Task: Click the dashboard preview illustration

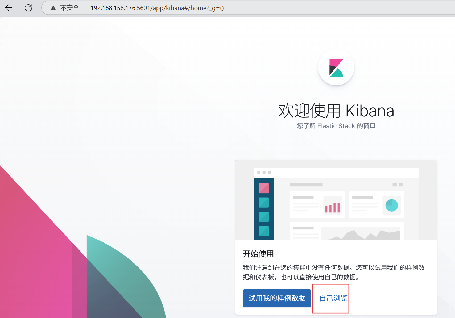Action: tap(336, 200)
